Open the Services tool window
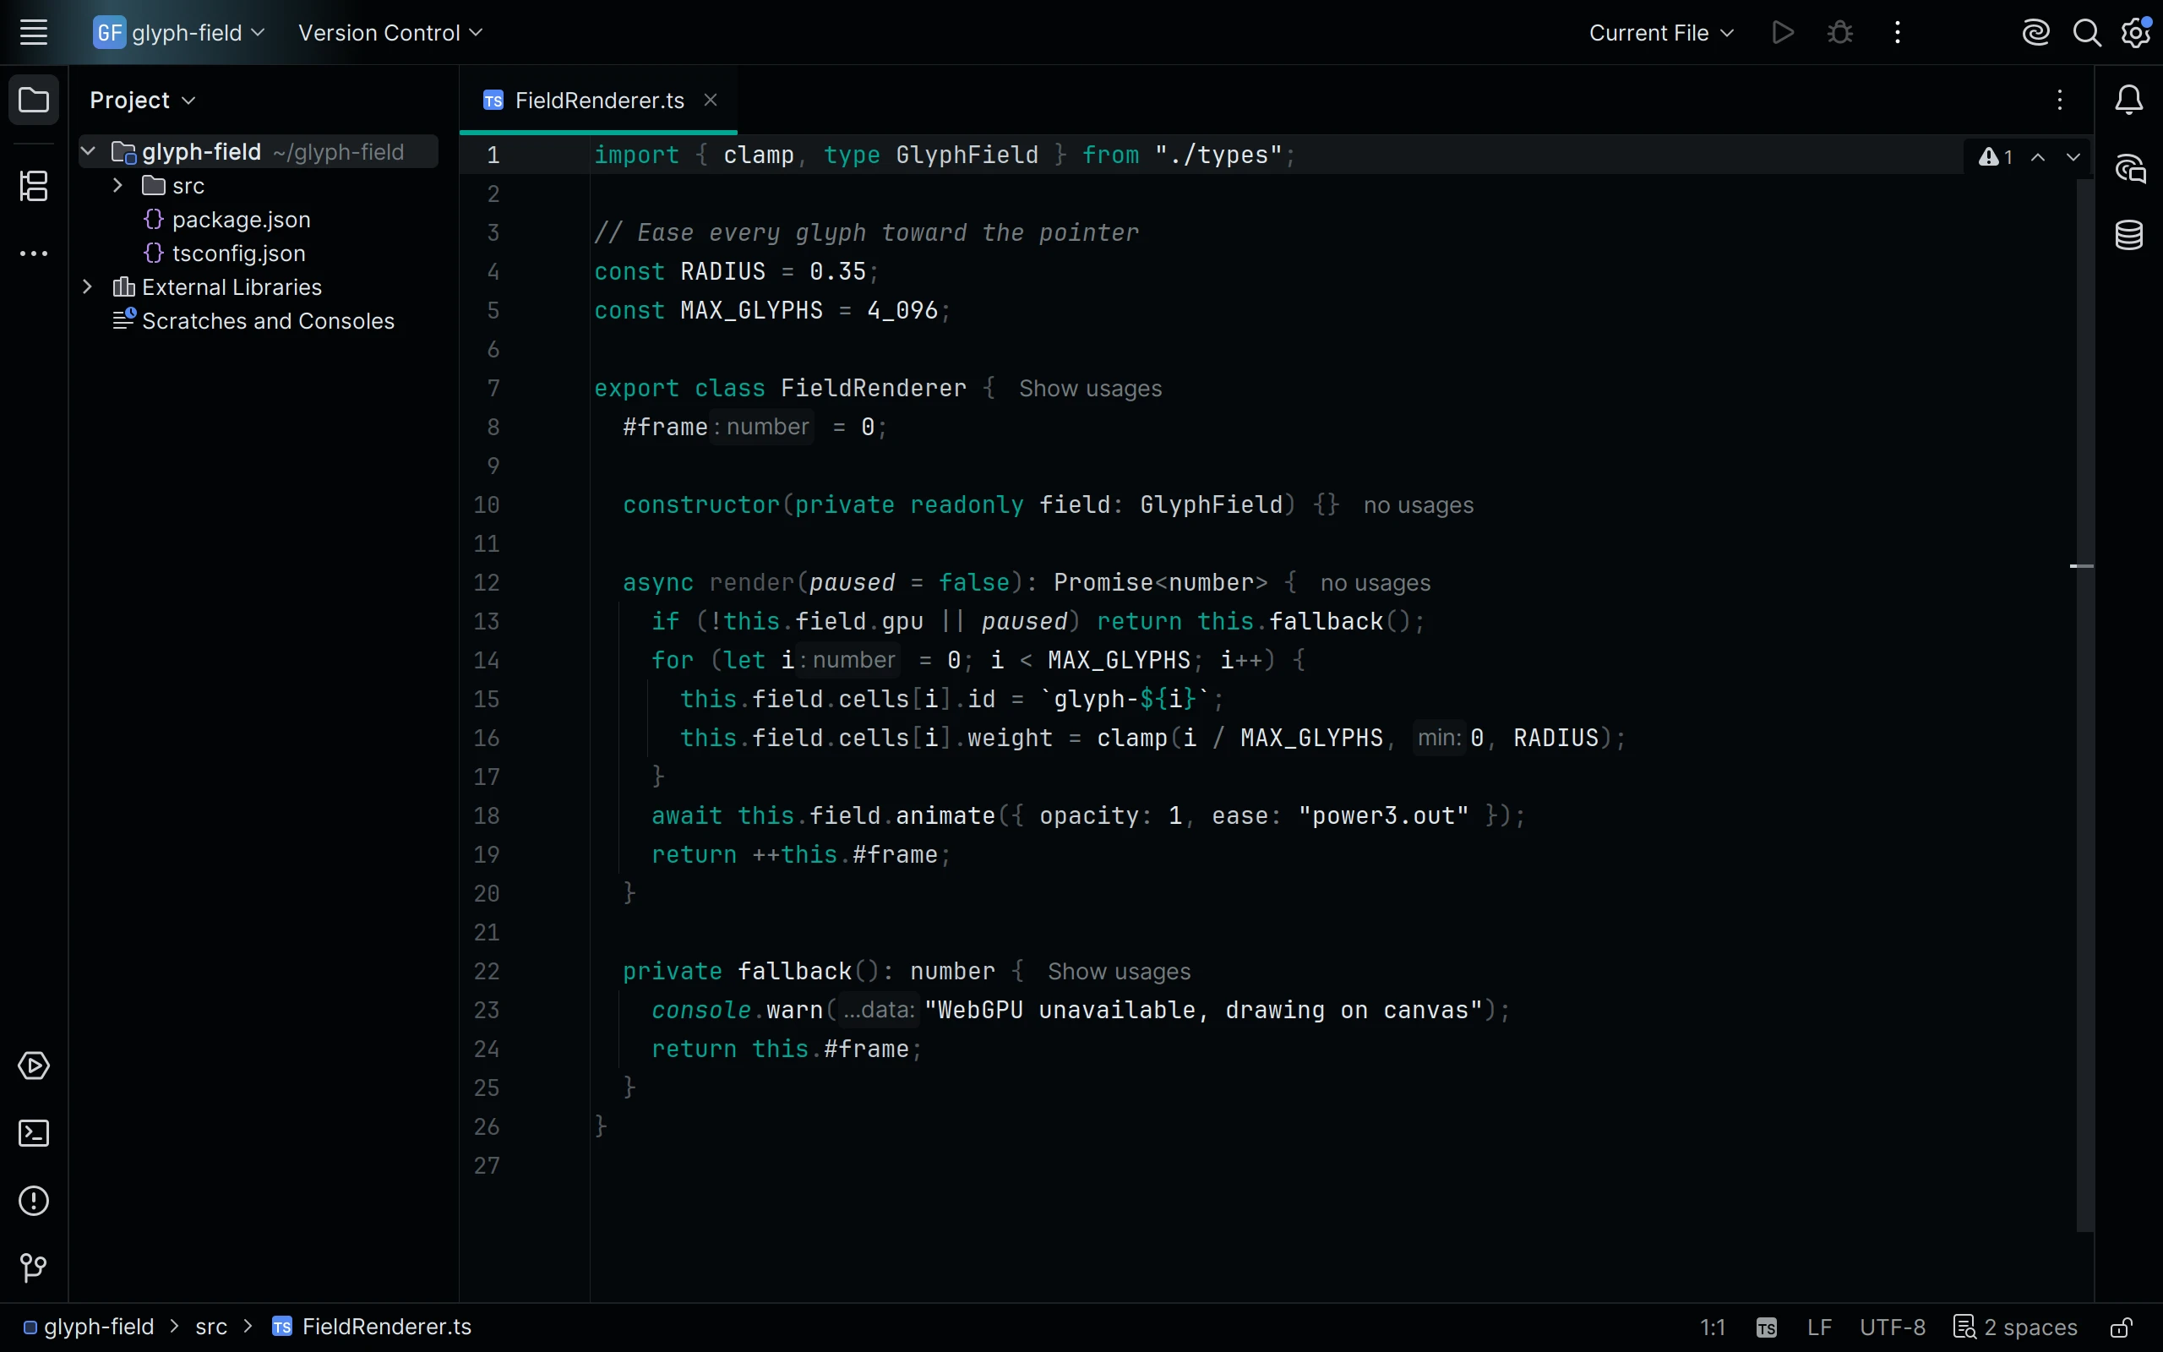Viewport: 2163px width, 1352px height. click(34, 1066)
